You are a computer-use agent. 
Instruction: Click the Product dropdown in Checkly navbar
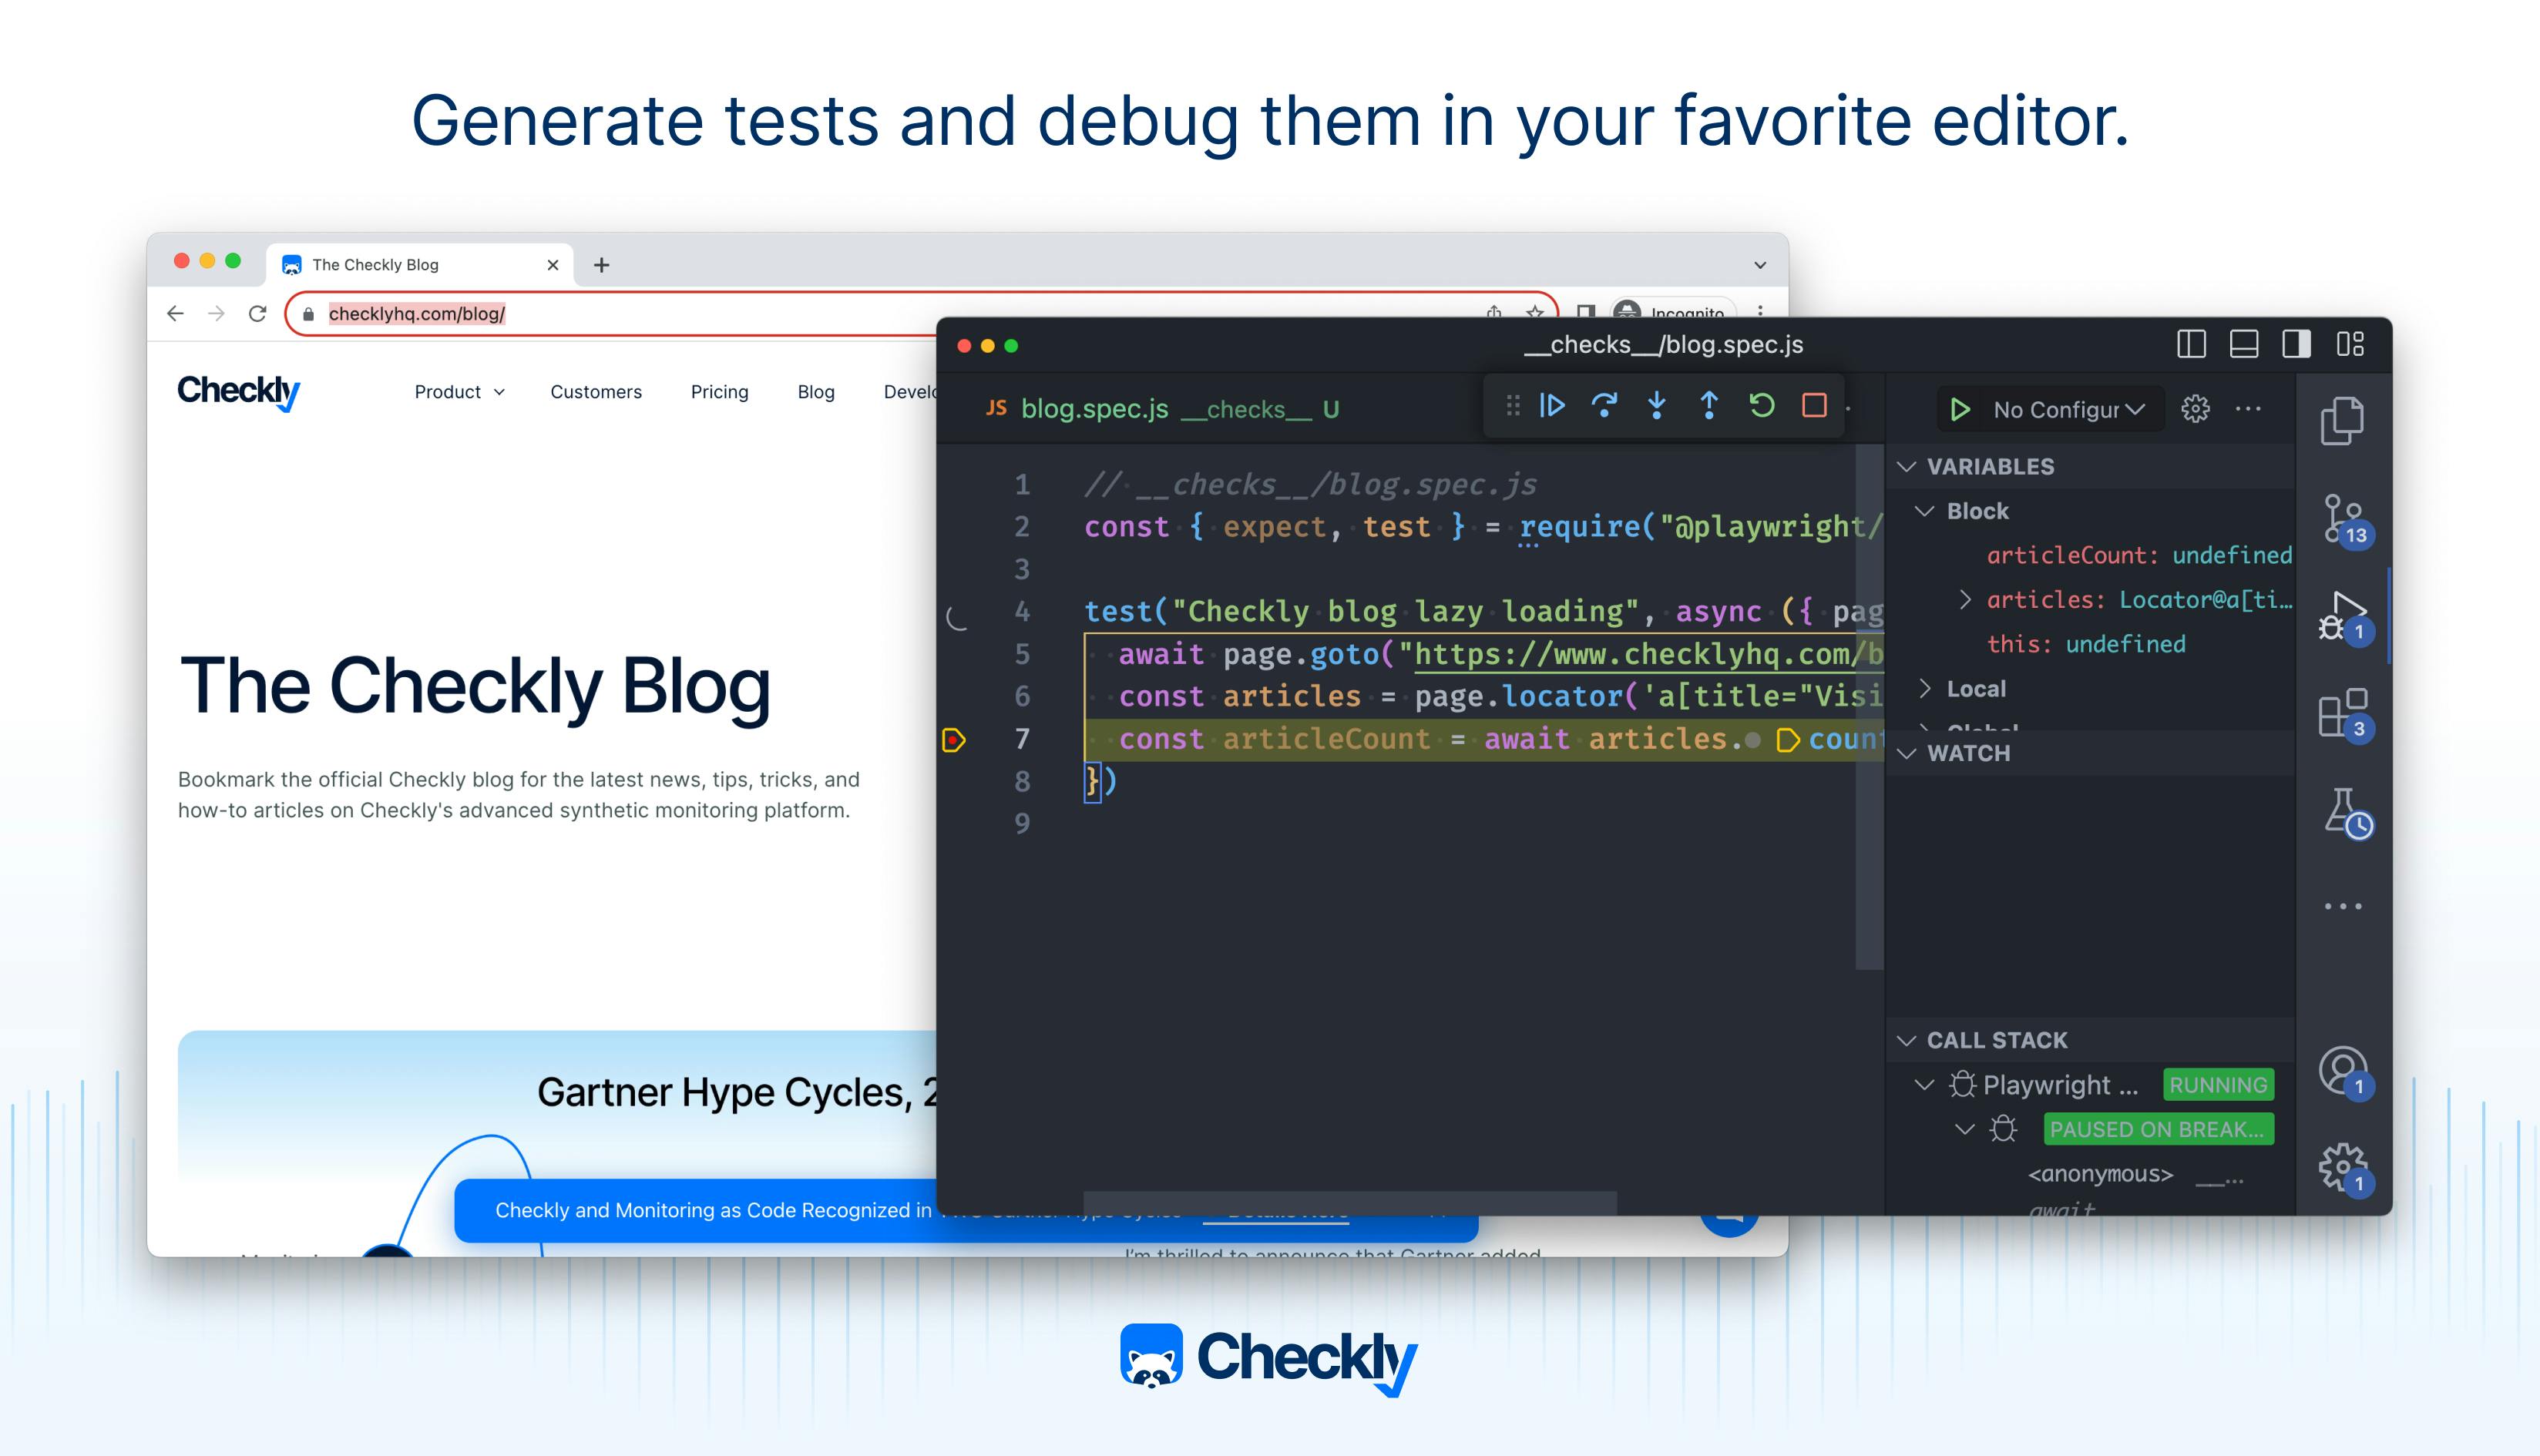point(457,391)
